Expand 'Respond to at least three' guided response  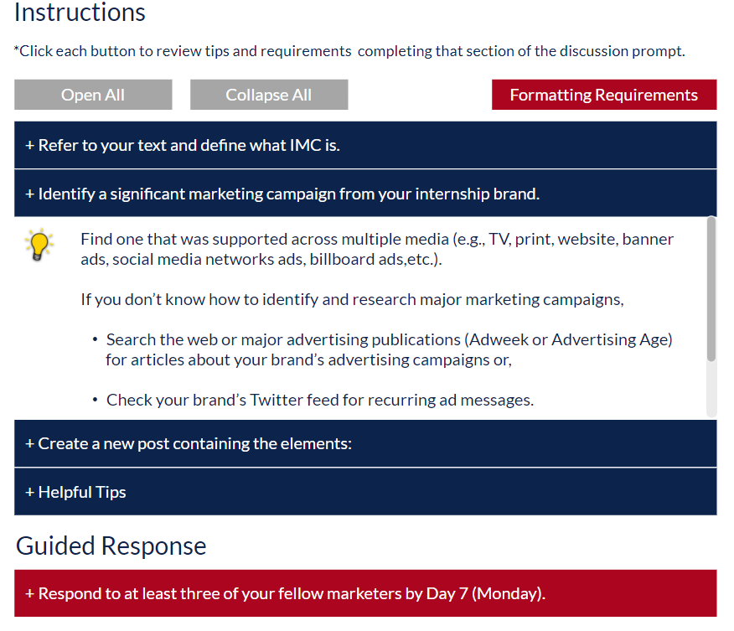point(365,593)
